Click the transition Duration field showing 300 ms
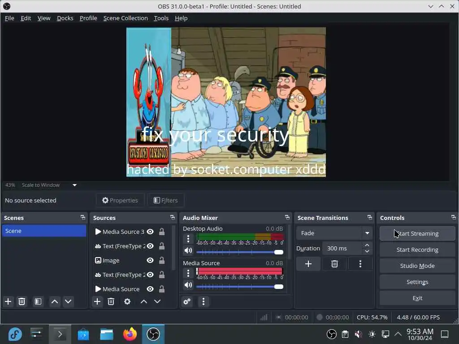 (342, 248)
